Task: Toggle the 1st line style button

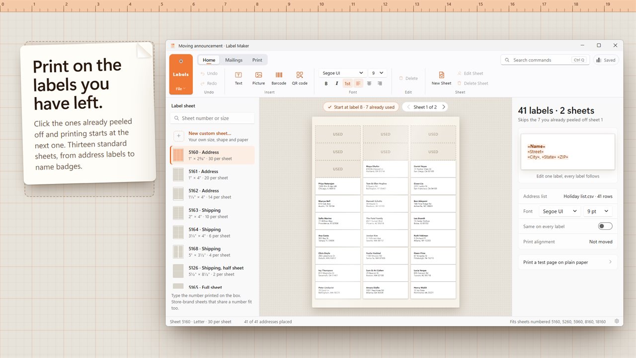Action: pos(347,84)
